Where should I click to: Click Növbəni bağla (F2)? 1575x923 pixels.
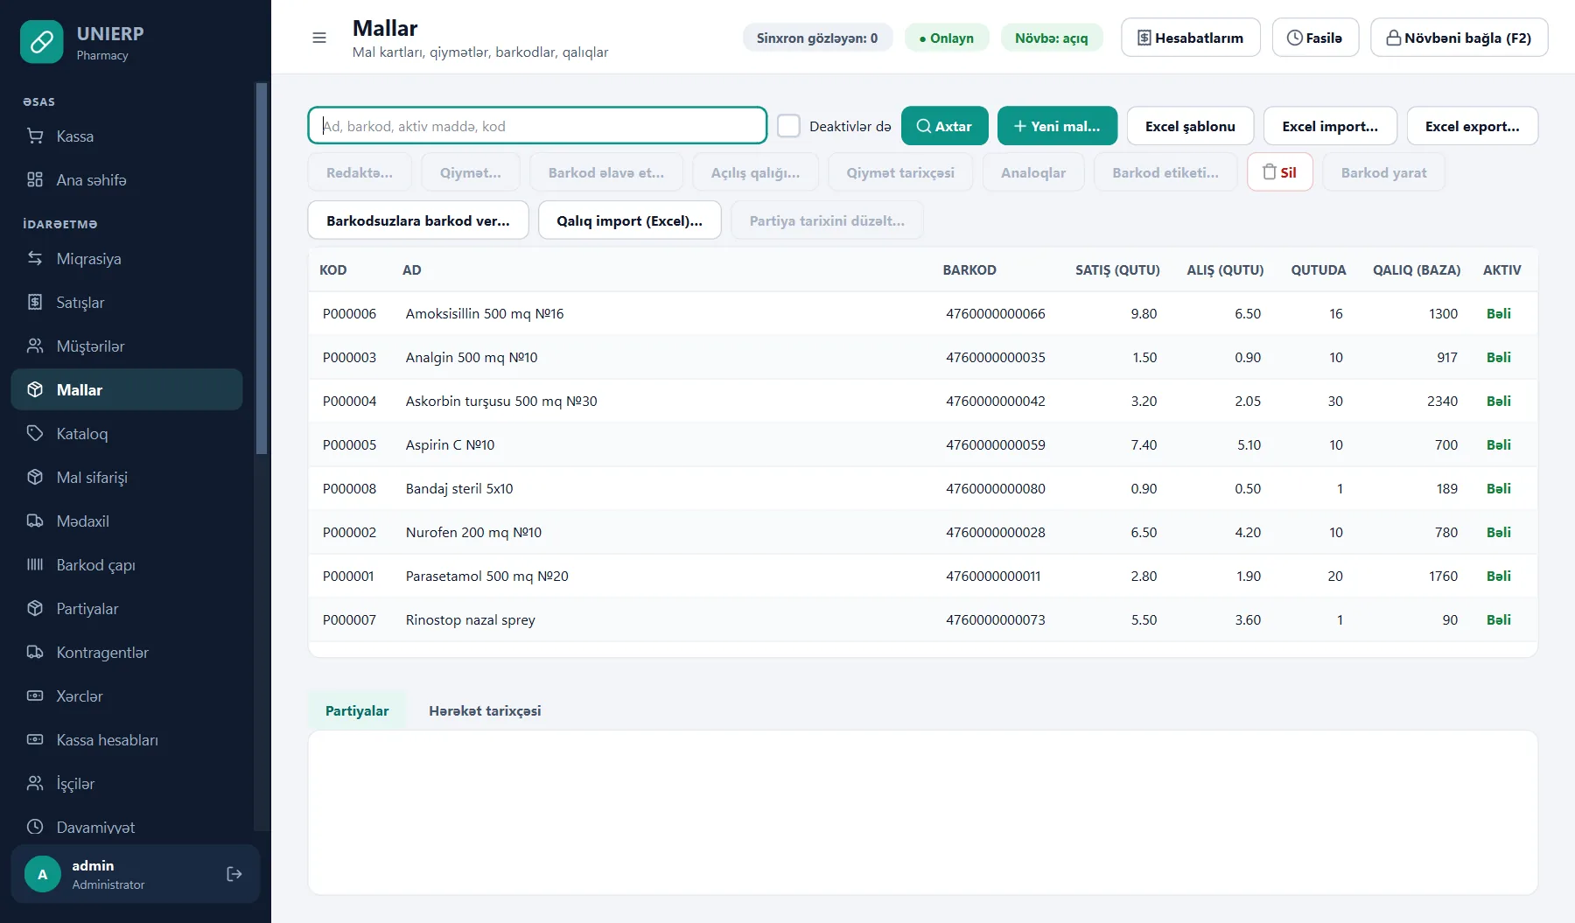tap(1459, 38)
